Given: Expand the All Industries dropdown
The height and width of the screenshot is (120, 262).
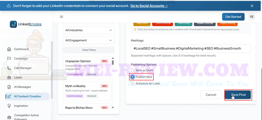Looking at the screenshot, I should click(x=88, y=30).
